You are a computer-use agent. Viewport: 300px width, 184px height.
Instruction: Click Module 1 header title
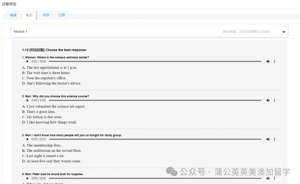click(x=21, y=32)
